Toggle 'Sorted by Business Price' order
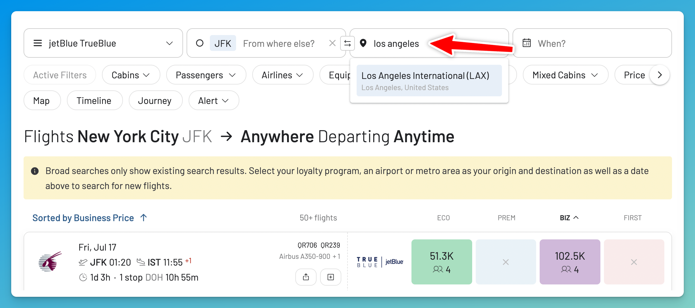695x308 pixels. 90,218
